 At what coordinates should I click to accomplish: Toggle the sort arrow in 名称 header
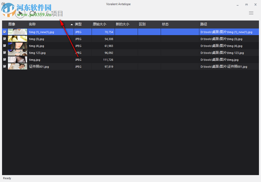point(72,25)
